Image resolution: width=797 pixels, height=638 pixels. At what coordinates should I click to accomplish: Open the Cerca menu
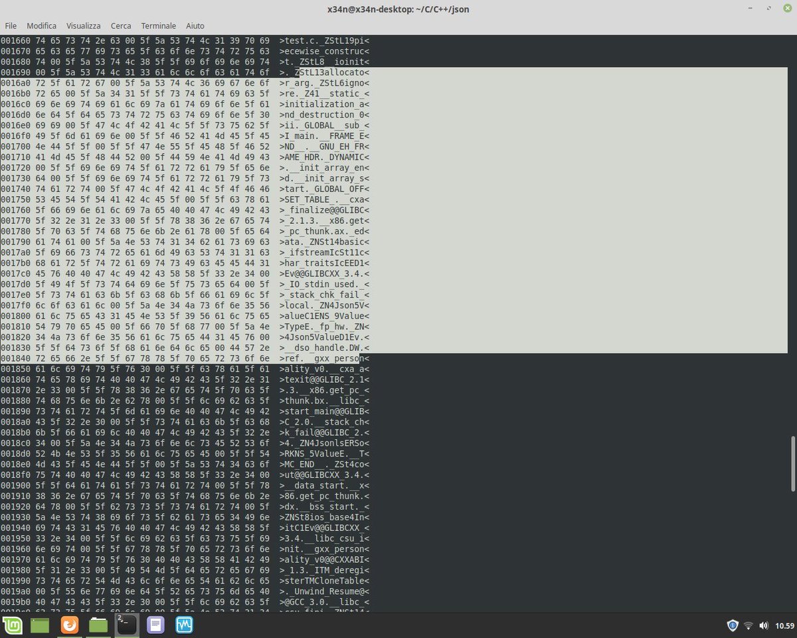121,25
